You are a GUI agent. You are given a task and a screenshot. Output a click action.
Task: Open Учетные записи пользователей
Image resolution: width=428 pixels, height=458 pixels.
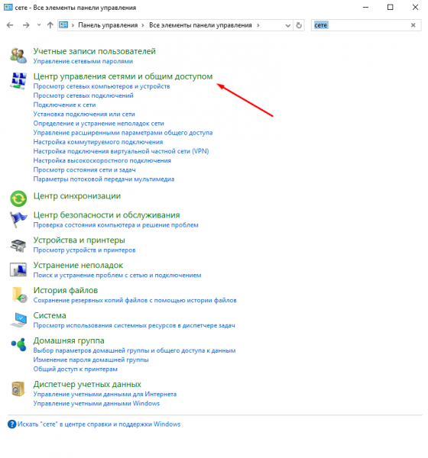[94, 51]
